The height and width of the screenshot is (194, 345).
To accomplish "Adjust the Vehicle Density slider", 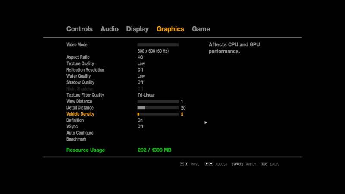I will pyautogui.click(x=158, y=114).
